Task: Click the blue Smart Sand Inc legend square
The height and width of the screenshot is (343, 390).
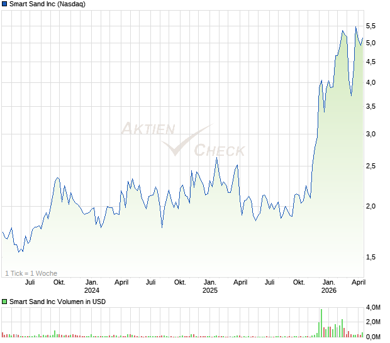Action: pyautogui.click(x=4, y=4)
